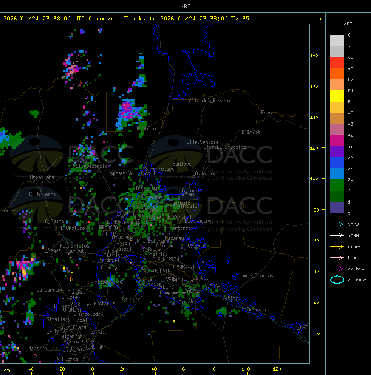Click the Cacheuta label
Screen dimensions: 371x375
click(76, 251)
